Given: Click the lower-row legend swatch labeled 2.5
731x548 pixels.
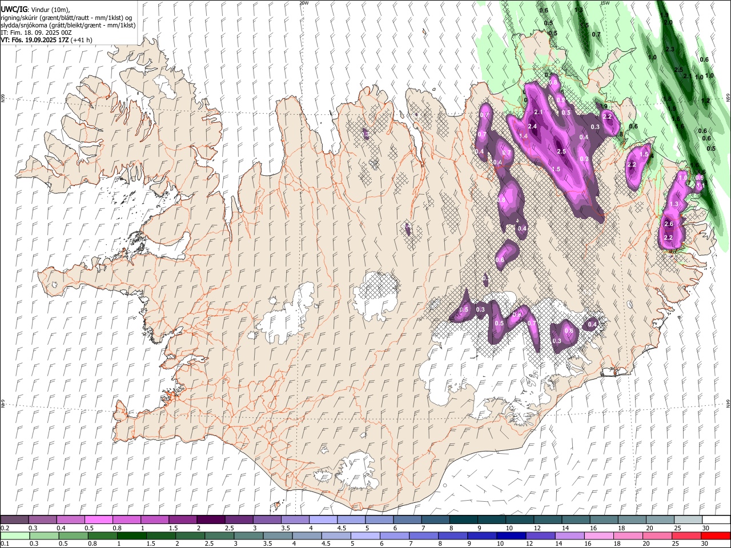Looking at the screenshot, I should pyautogui.click(x=219, y=535).
